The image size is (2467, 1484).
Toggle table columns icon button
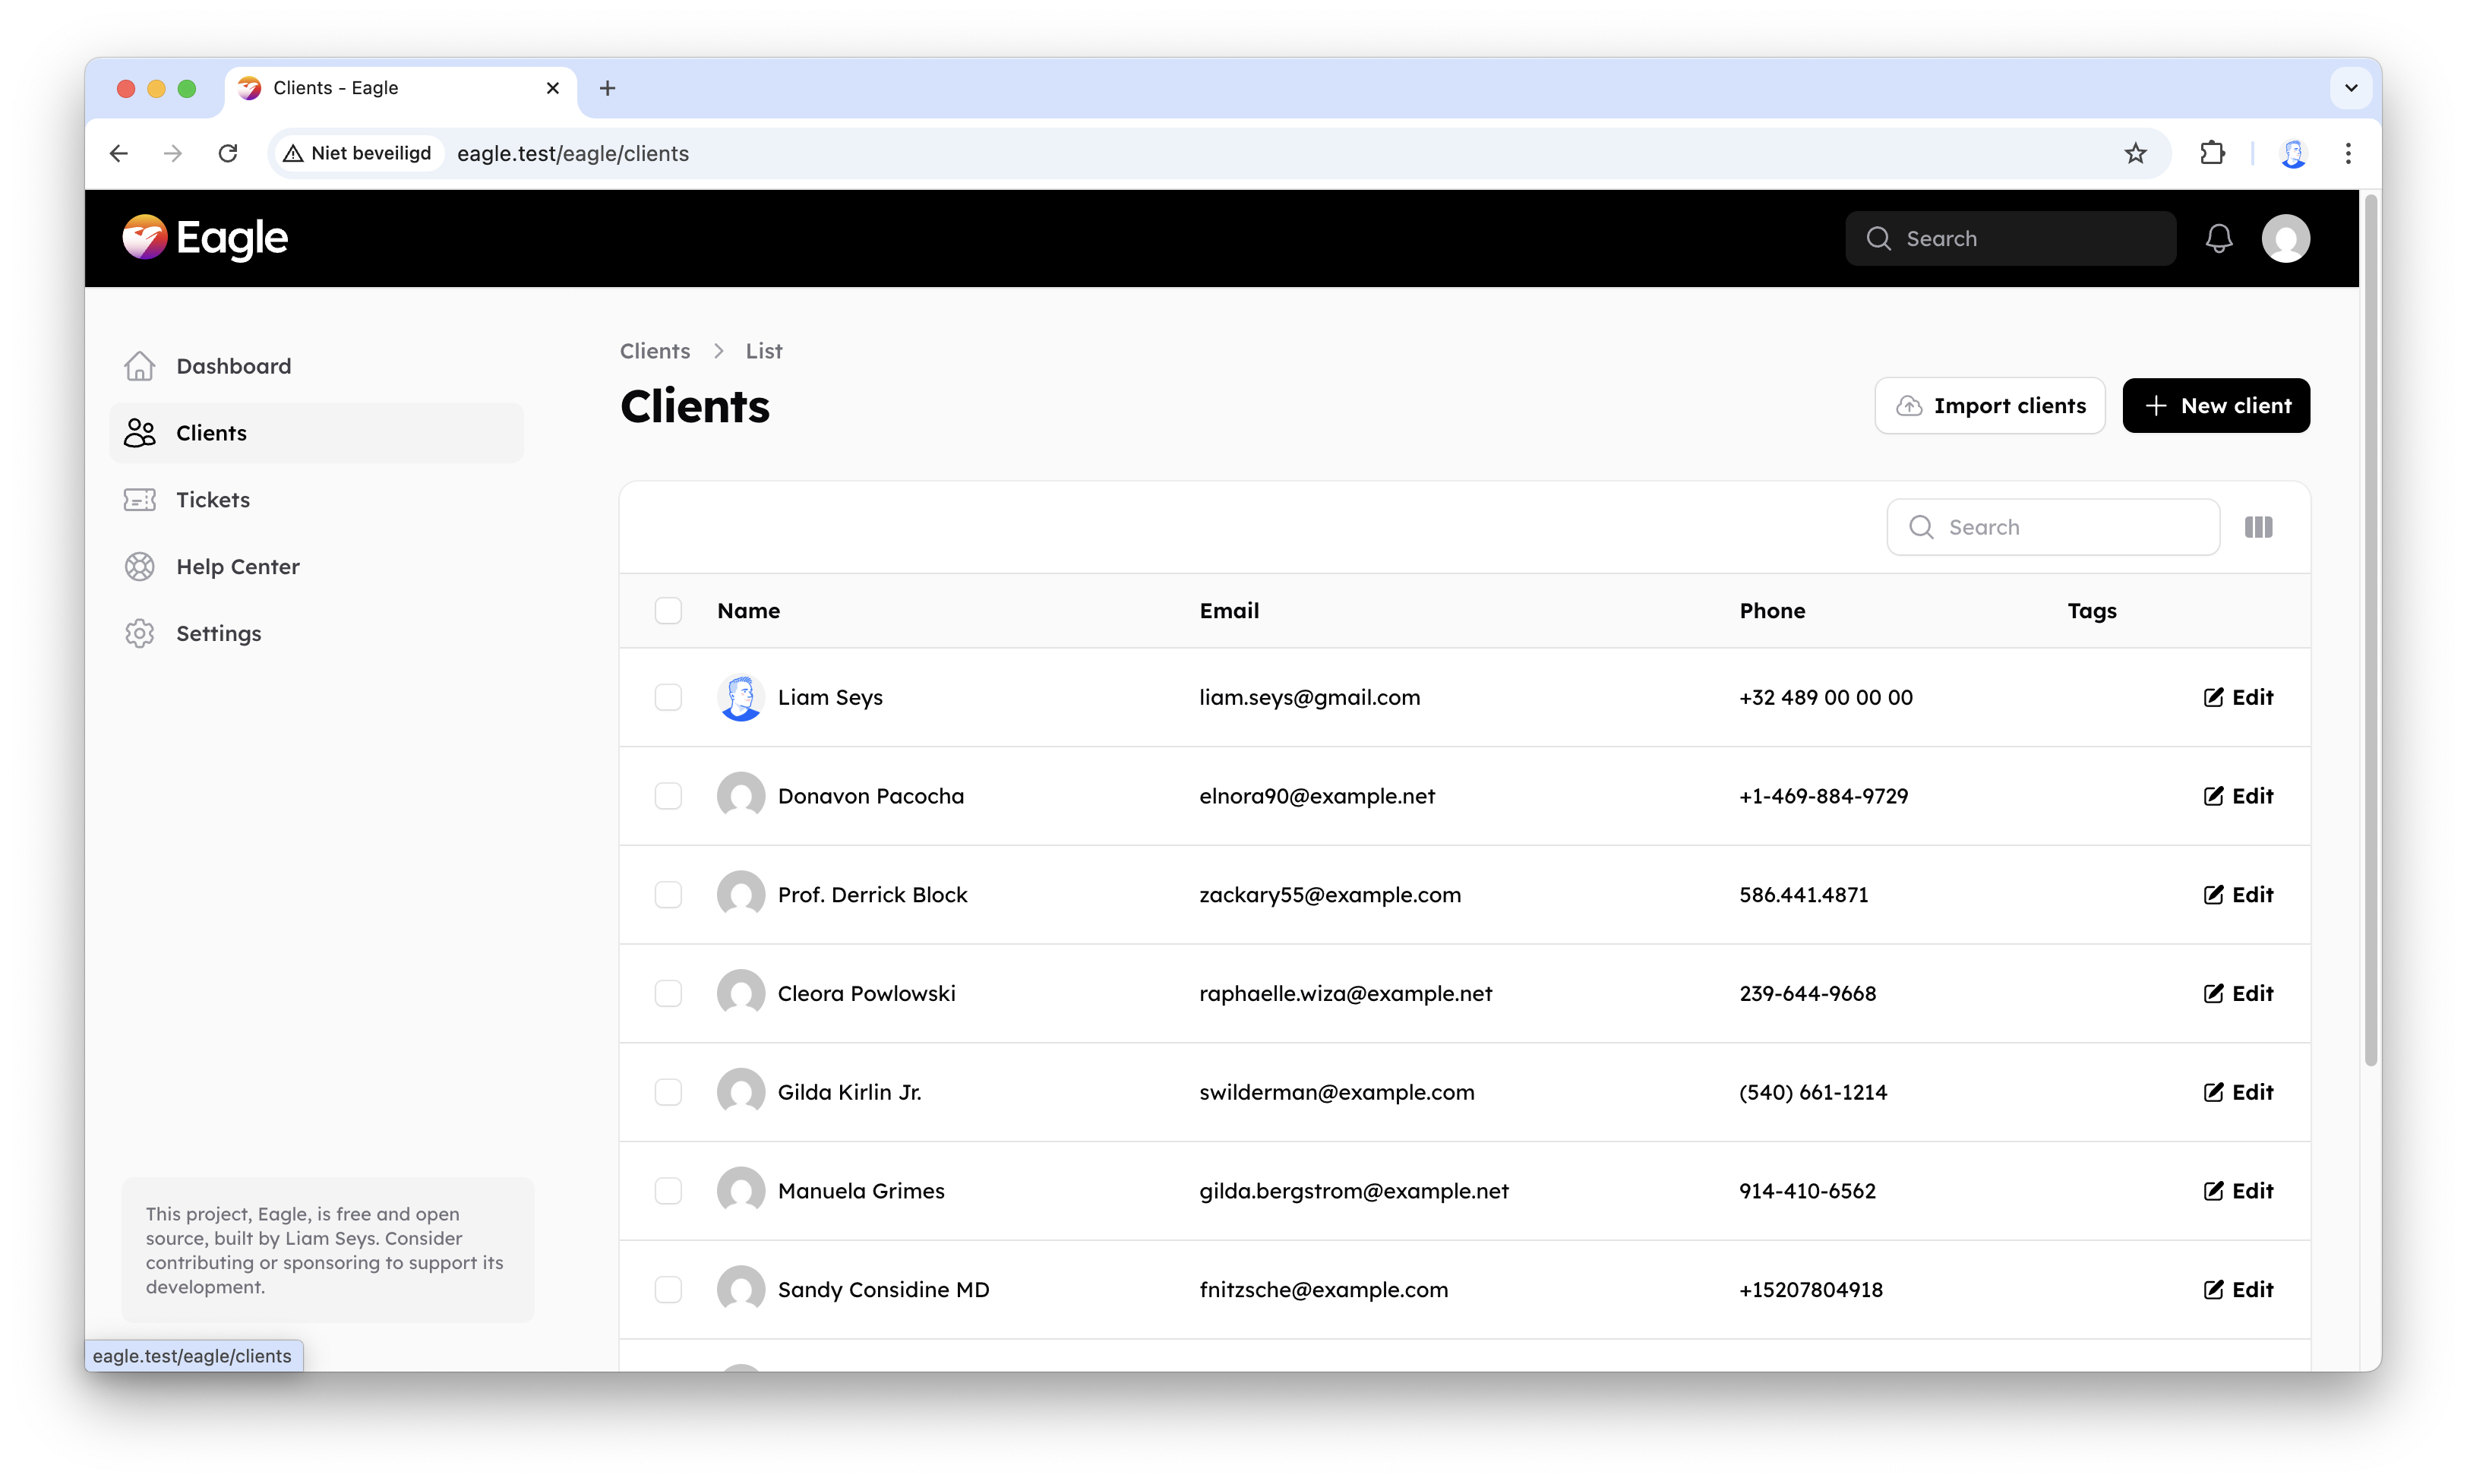(2258, 527)
